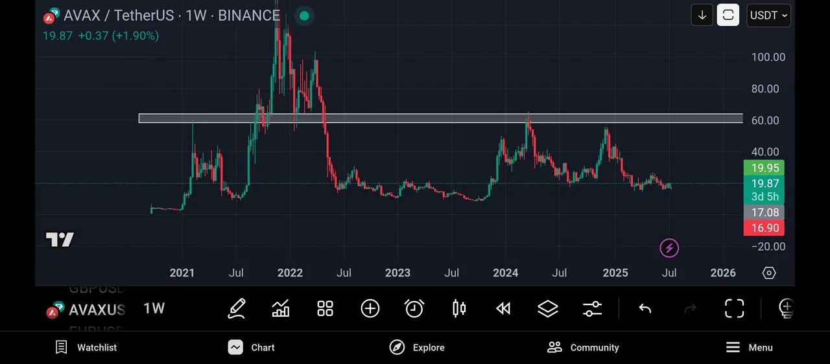Open price scale settings hexagon icon
830x364 pixels.
(x=769, y=273)
